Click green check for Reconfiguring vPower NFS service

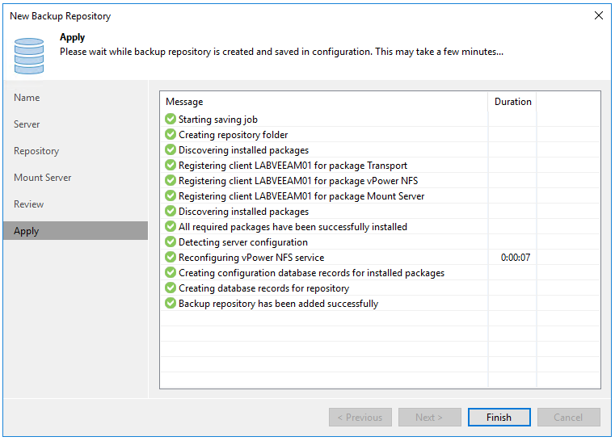(x=171, y=258)
